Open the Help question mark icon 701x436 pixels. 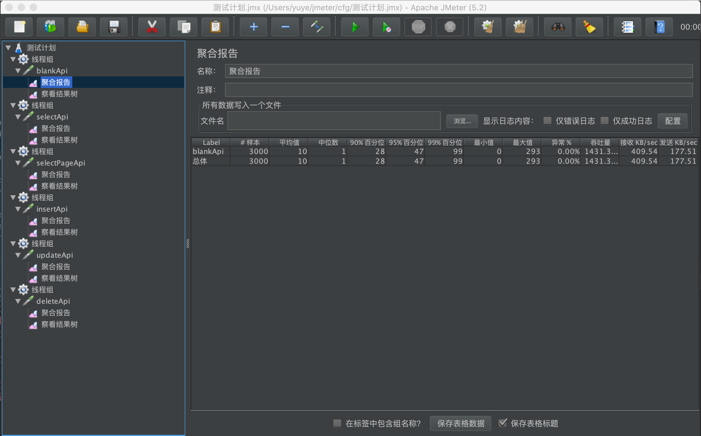659,27
